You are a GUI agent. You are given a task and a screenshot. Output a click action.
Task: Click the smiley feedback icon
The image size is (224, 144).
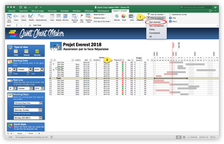coord(210,11)
